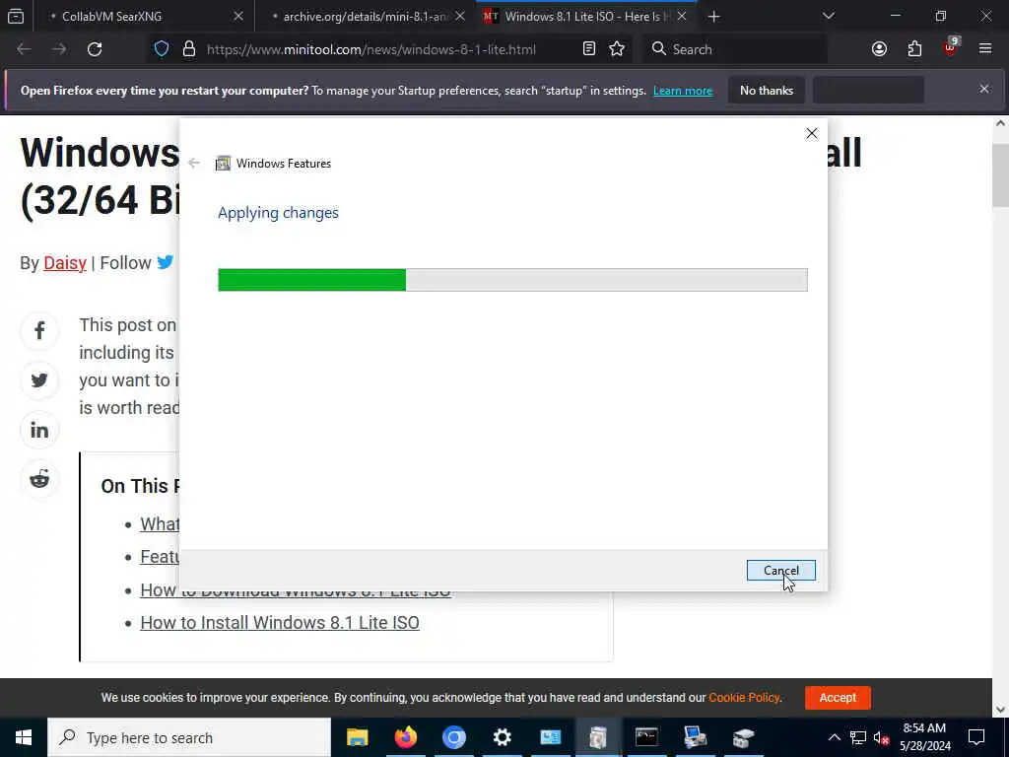Click the Applying changes progress bar
Screen dimensions: 1009x757
click(512, 280)
